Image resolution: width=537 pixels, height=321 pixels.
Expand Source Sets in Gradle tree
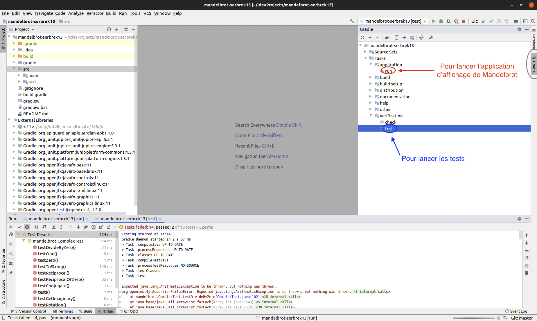click(x=365, y=52)
